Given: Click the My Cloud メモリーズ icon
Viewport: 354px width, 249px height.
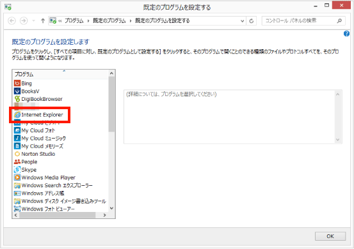Looking at the screenshot, I should (17, 146).
